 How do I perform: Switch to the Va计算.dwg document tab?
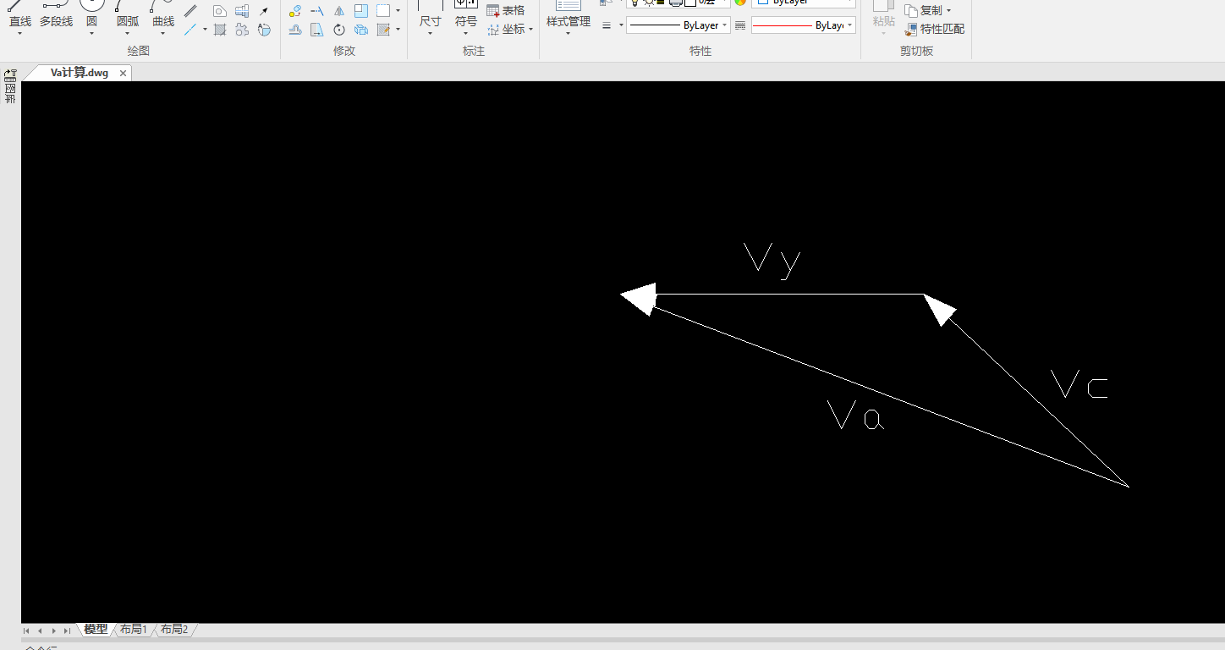click(x=80, y=73)
